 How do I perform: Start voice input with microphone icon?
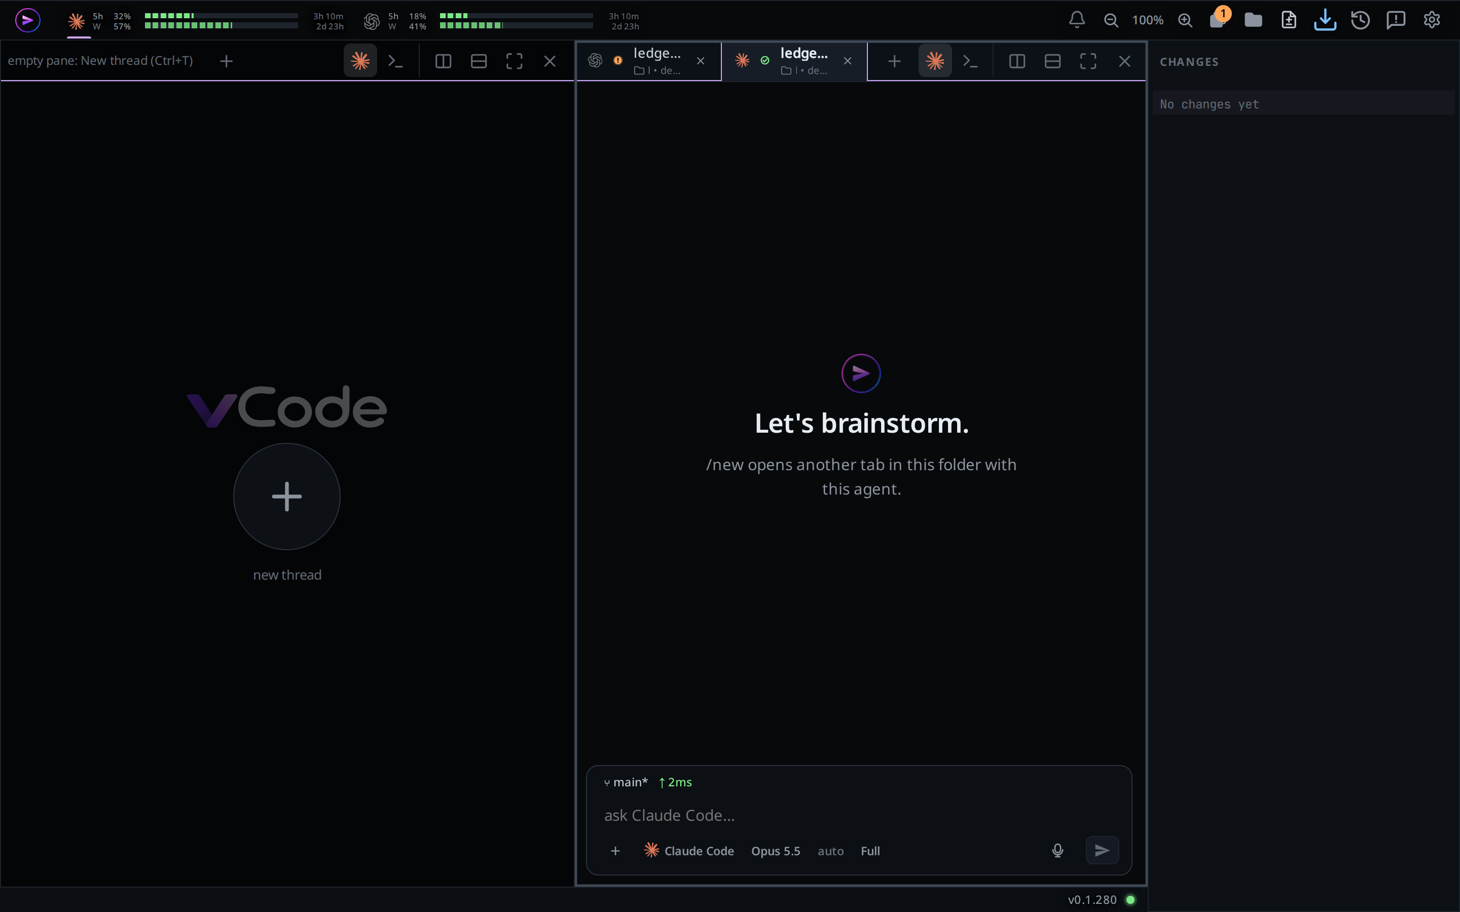(x=1057, y=851)
